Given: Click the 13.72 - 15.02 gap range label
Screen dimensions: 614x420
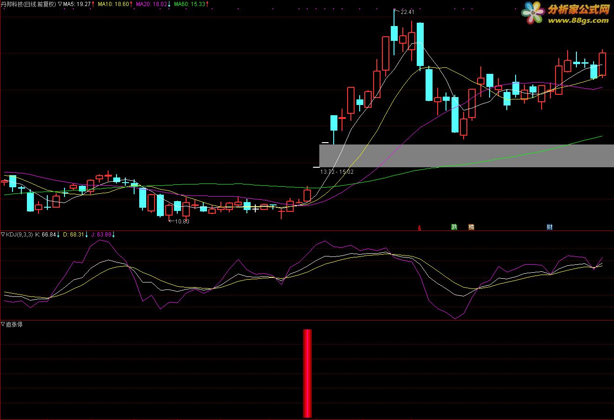Looking at the screenshot, I should 337,172.
